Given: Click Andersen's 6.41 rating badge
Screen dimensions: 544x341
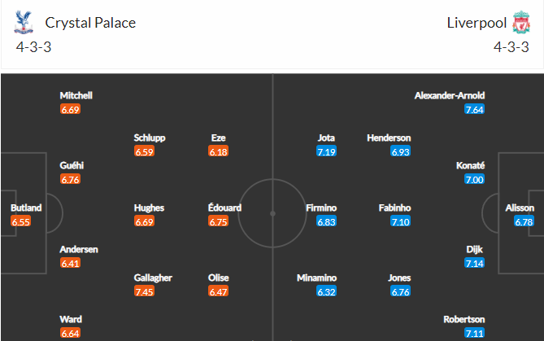Looking at the screenshot, I should pyautogui.click(x=72, y=263).
